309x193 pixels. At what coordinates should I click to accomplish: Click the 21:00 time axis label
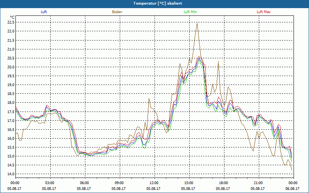coord(259,183)
